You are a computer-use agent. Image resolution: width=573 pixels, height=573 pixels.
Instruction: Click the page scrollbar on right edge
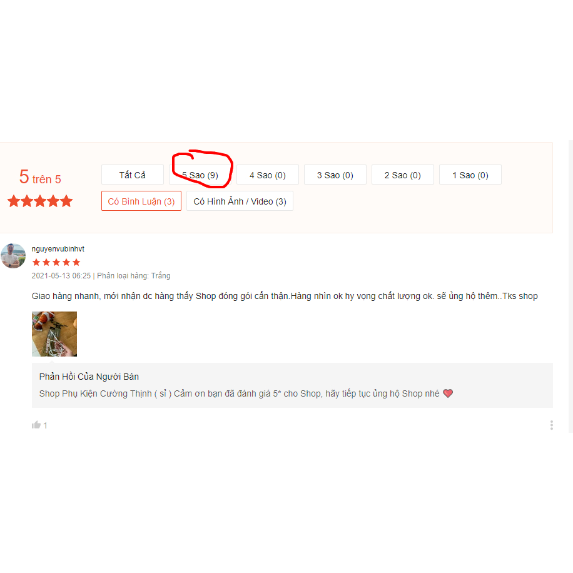pyautogui.click(x=570, y=286)
